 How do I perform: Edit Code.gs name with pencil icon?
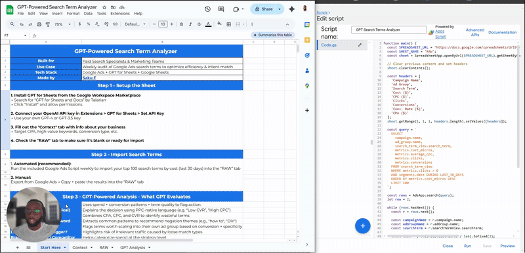(x=360, y=45)
